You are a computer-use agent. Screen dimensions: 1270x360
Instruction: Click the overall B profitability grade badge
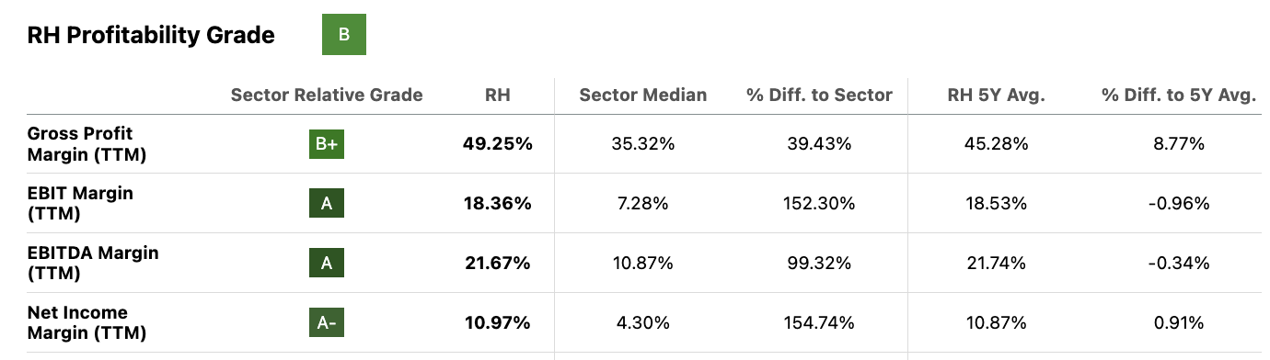coord(344,35)
